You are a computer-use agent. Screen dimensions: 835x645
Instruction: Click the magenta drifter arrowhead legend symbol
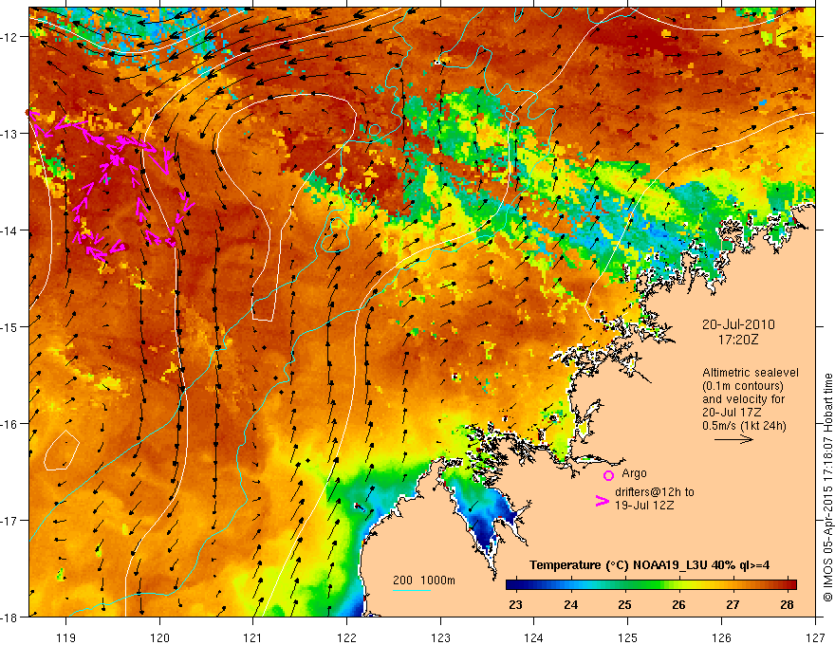click(x=602, y=500)
